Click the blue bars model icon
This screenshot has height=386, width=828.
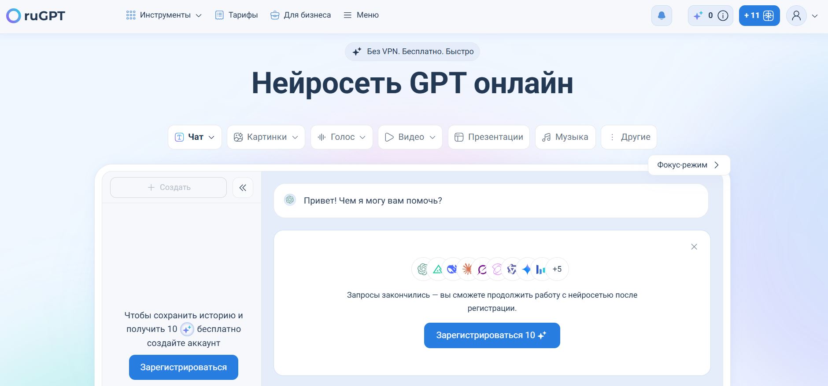pyautogui.click(x=541, y=269)
